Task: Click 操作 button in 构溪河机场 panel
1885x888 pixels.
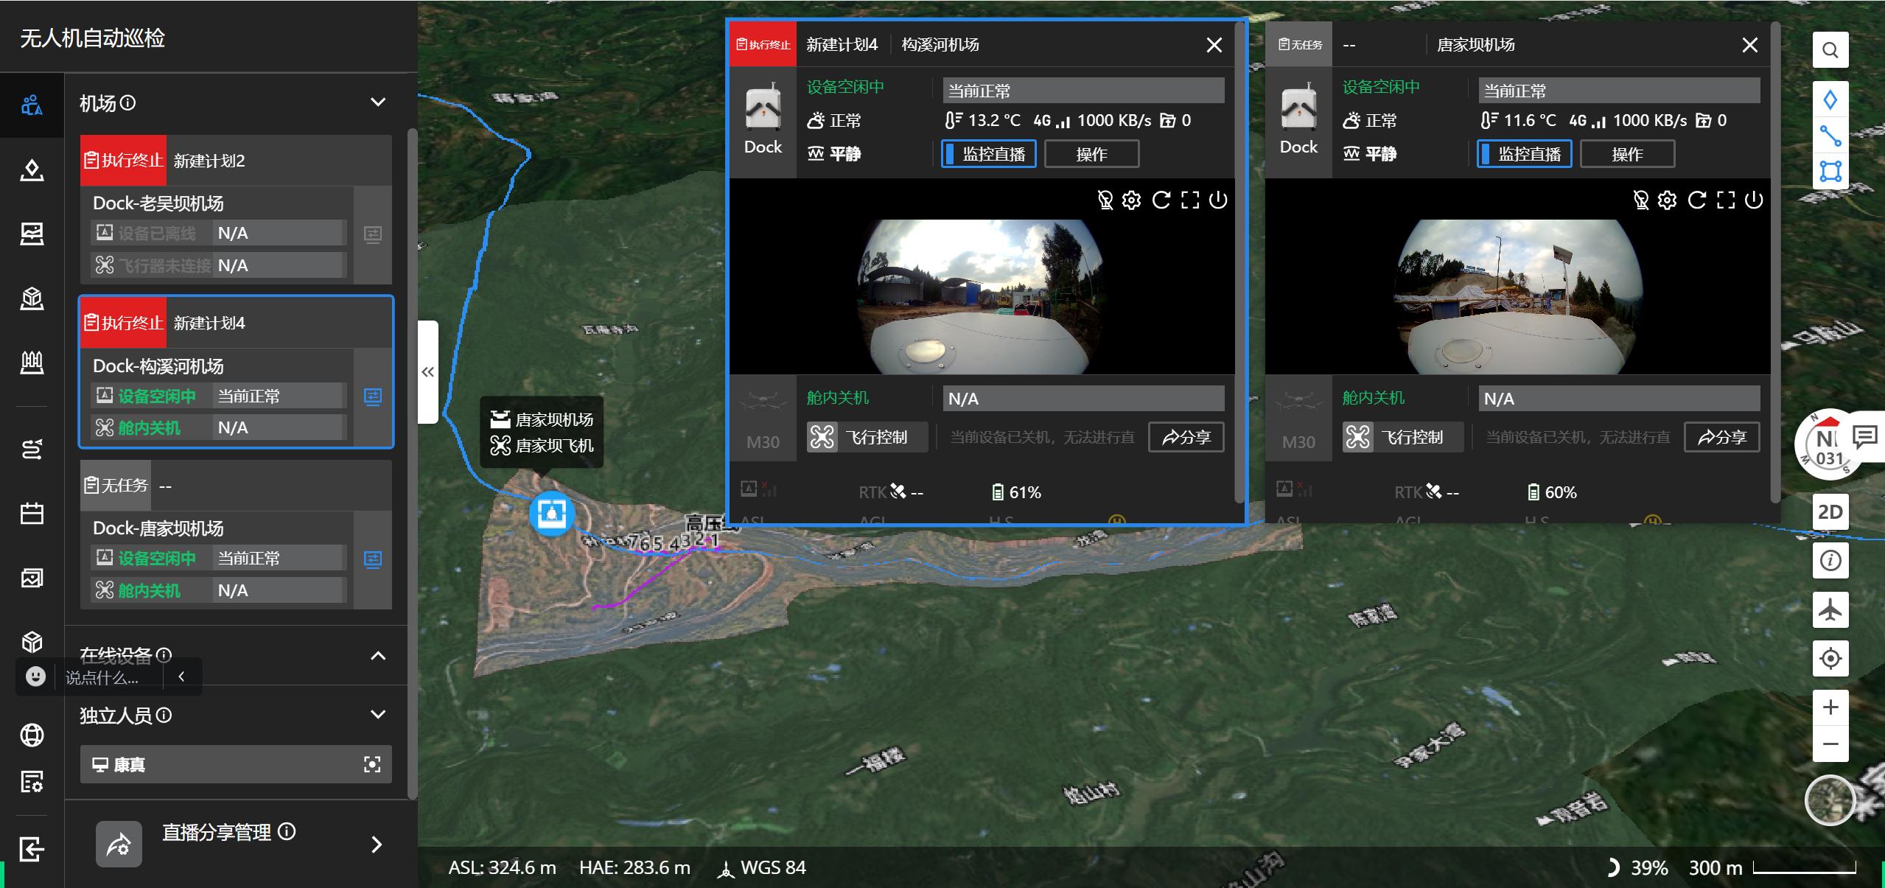Action: [1091, 154]
